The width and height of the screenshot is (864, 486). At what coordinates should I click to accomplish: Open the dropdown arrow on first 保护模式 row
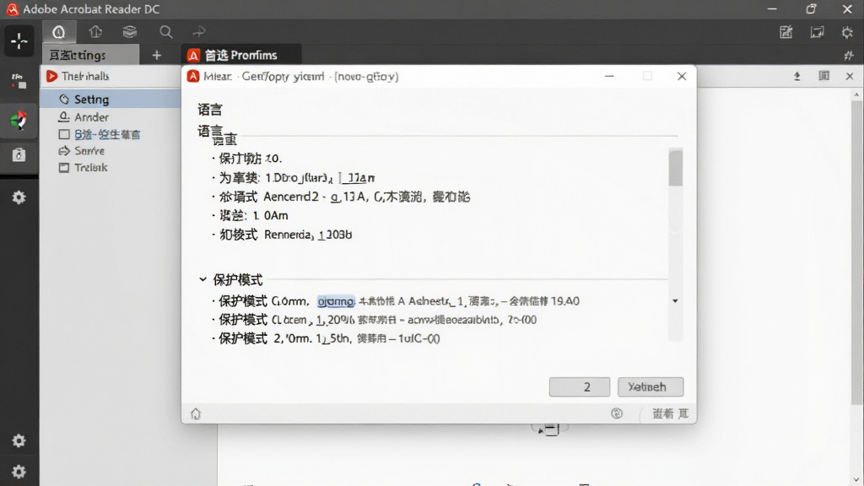[675, 301]
